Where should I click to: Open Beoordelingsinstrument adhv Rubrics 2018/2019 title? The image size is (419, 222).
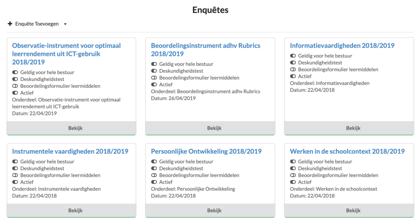tap(205, 49)
